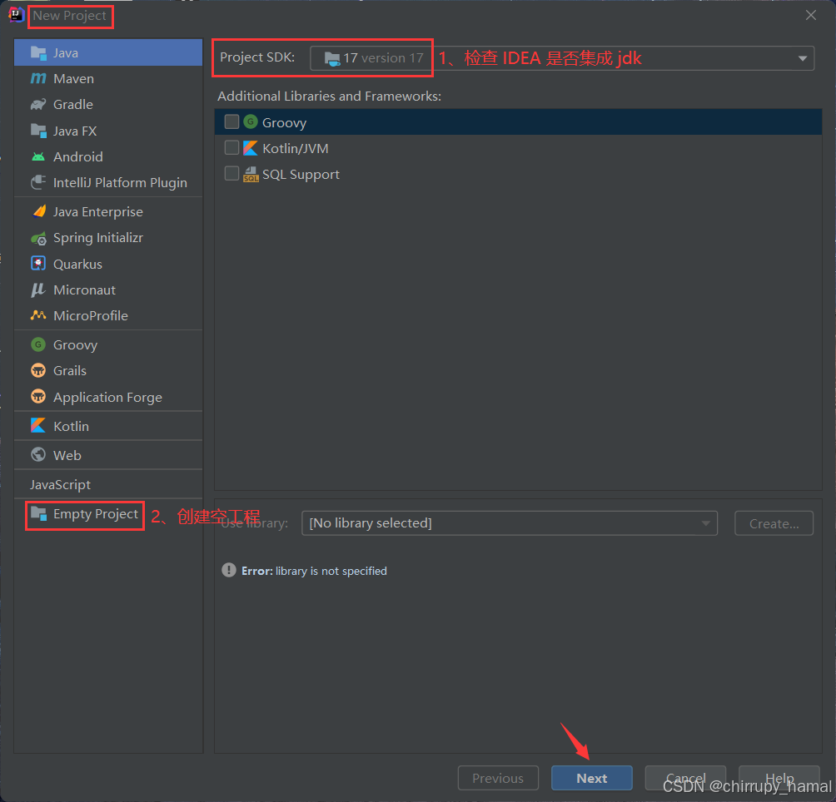Click the IntelliJ Platform Plugin icon
836x802 pixels.
point(38,183)
